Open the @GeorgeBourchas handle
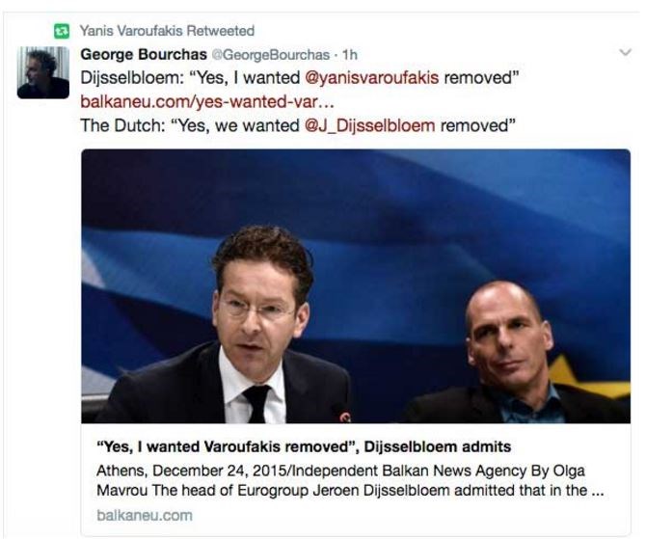Screen dimensions: 646x539 [271, 55]
